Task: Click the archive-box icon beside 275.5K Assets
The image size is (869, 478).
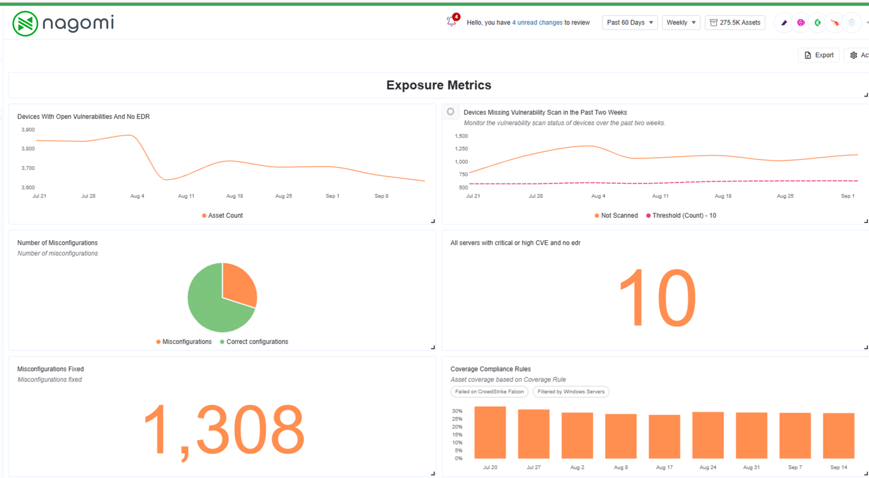Action: pyautogui.click(x=714, y=22)
